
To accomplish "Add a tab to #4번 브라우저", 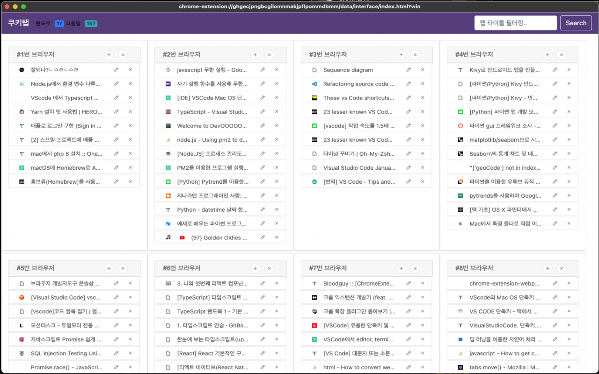I will pos(548,55).
